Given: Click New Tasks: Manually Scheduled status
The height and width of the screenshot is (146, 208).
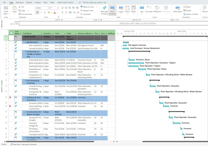Looking at the screenshot, I should point(24,144).
